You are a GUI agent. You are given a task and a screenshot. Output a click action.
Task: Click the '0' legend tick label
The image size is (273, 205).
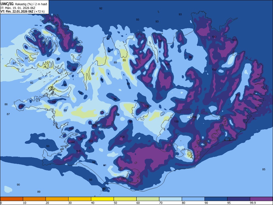1,203
